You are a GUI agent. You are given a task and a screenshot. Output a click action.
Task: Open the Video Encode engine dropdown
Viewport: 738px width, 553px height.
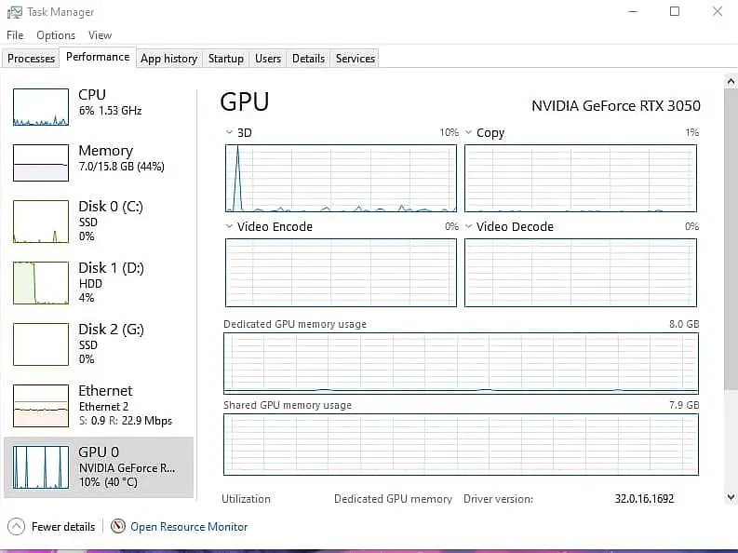[229, 226]
